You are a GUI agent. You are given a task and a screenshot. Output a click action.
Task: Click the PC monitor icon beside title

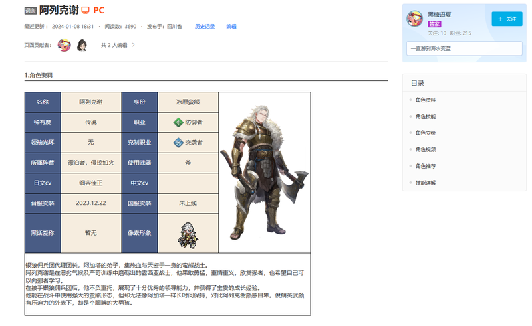click(x=86, y=10)
